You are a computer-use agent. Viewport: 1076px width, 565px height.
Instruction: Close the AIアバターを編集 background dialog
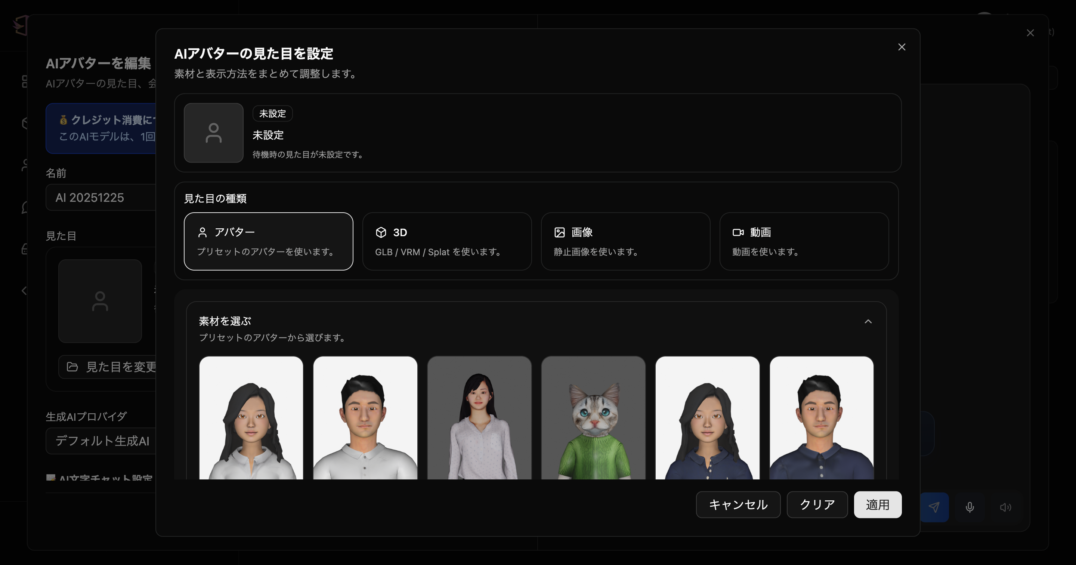coord(1030,33)
